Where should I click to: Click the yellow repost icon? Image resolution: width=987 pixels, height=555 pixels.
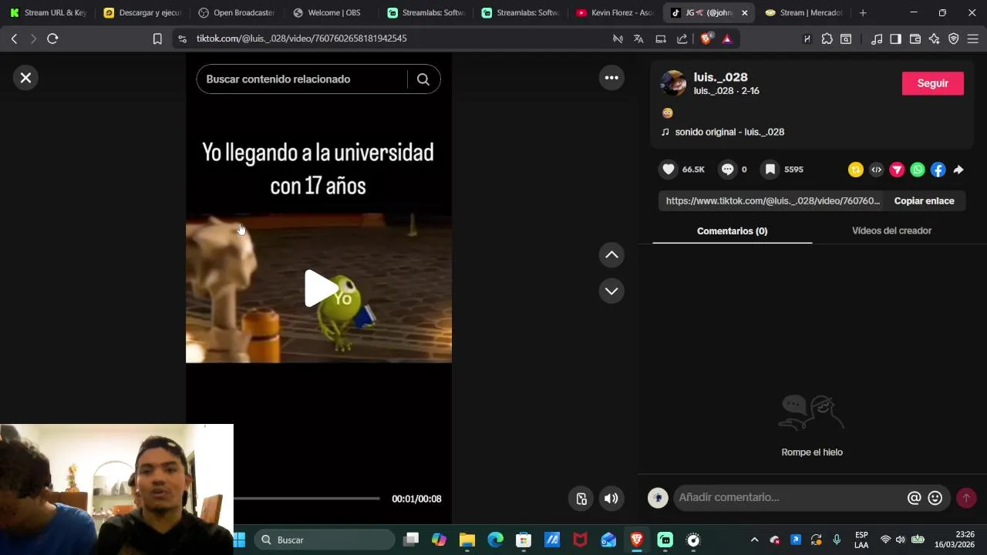856,170
